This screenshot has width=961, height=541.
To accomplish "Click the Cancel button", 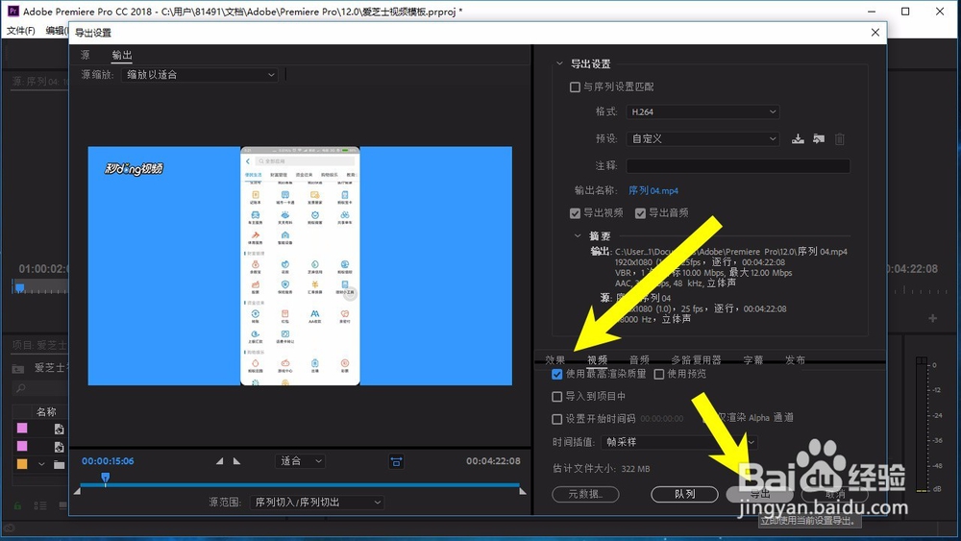I will click(835, 494).
